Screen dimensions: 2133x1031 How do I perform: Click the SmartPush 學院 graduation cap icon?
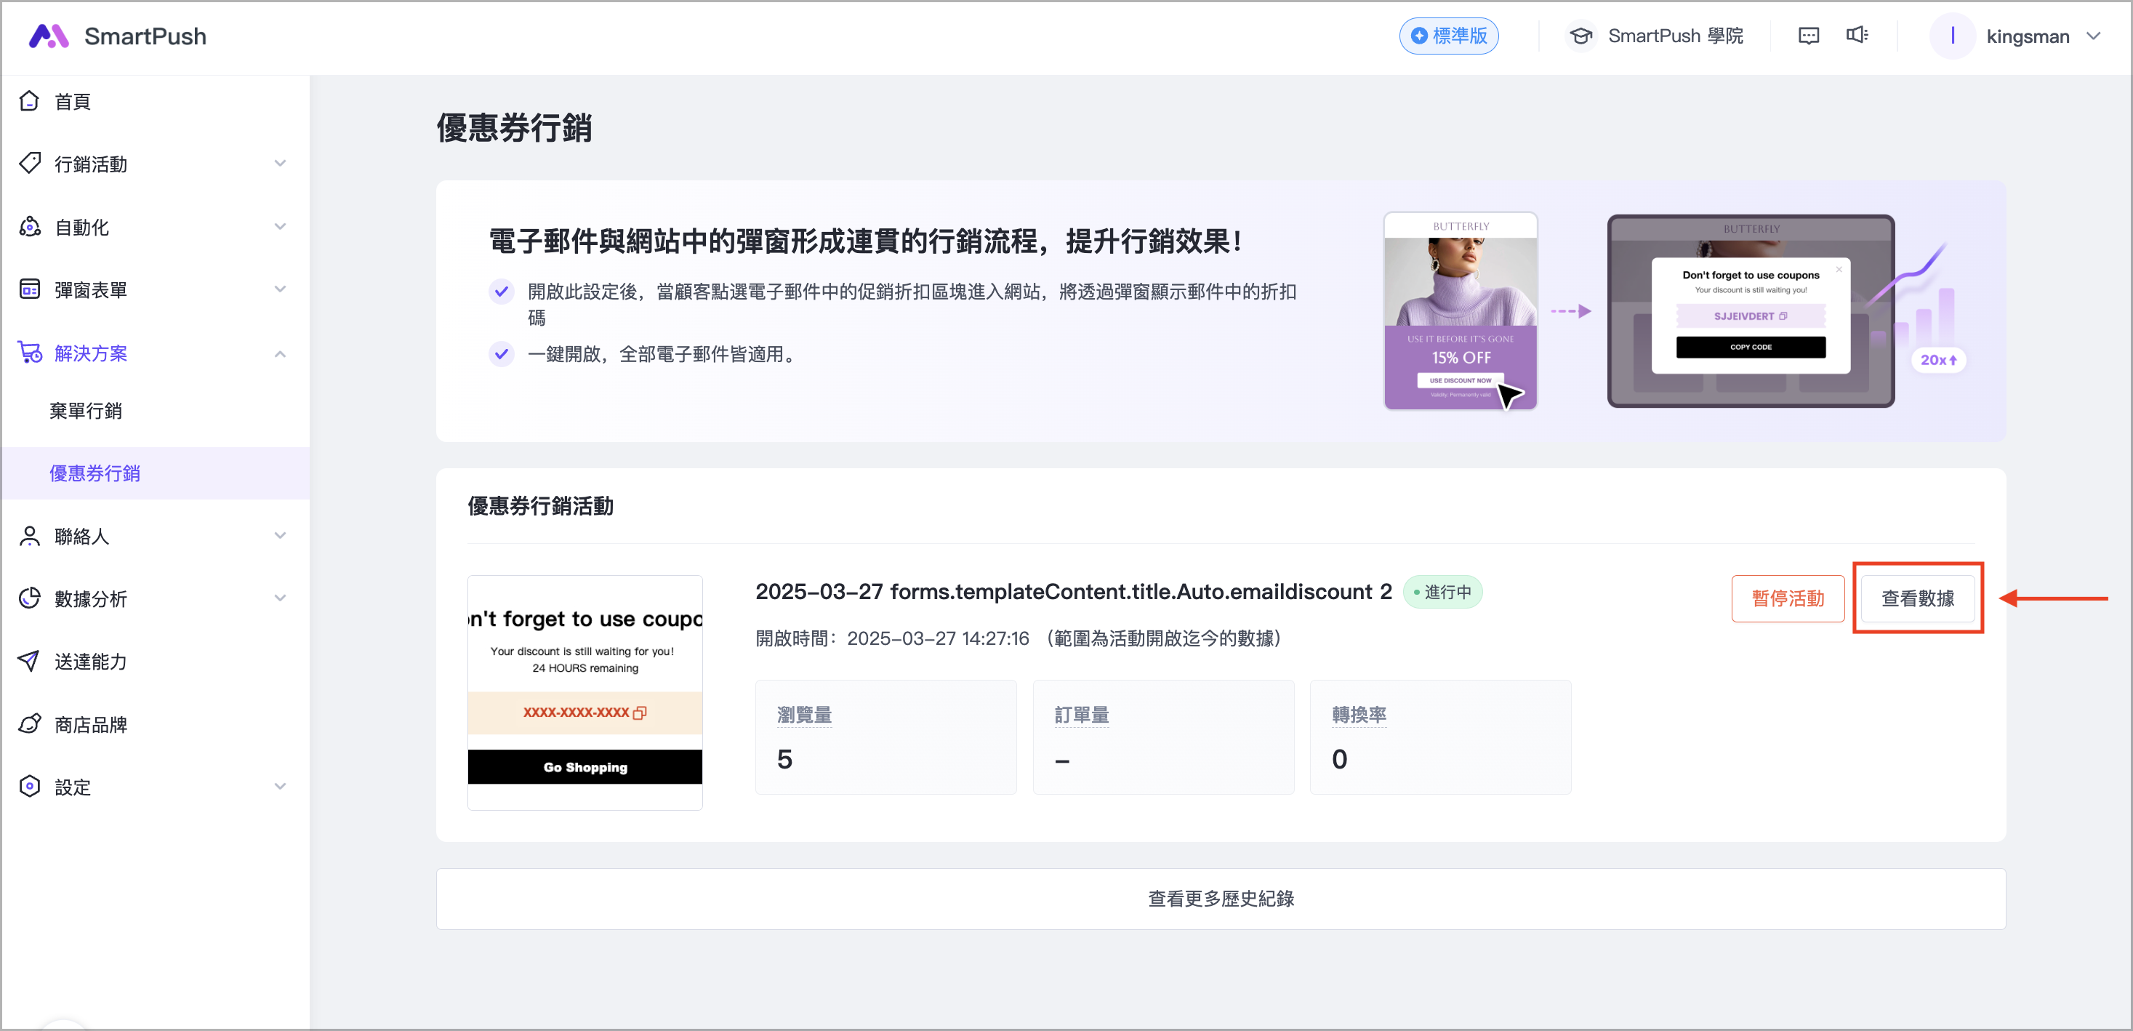point(1581,36)
